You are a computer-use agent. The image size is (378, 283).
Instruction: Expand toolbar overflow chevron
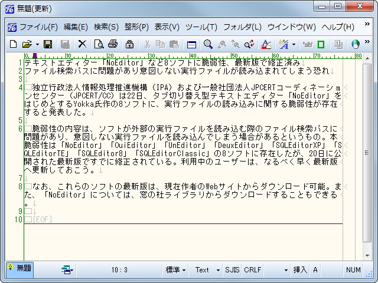(367, 42)
